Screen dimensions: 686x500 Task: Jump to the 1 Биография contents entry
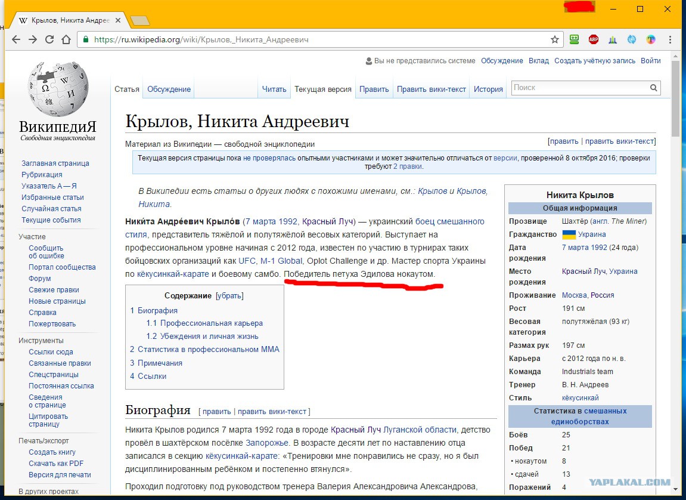coord(154,310)
